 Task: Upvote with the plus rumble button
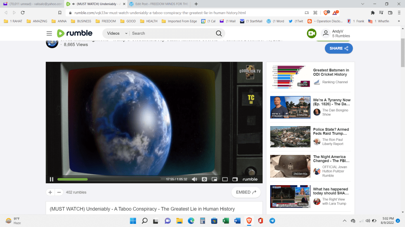coord(50,192)
